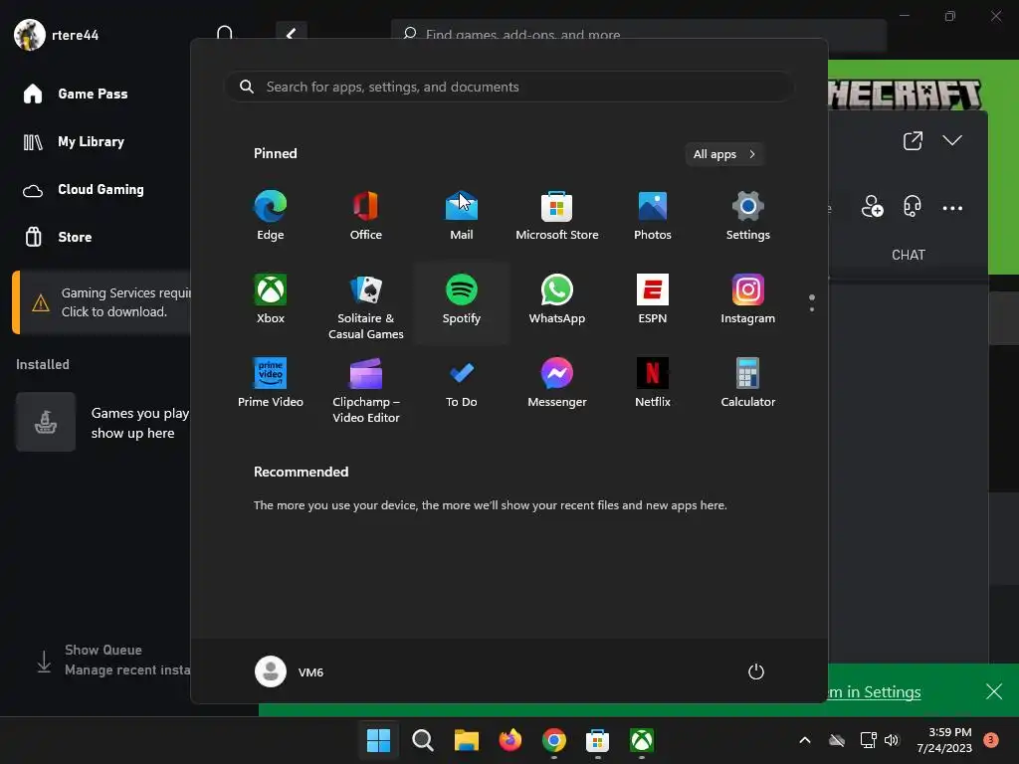Collapse the Xbox social panel chevron
This screenshot has width=1019, height=764.
pyautogui.click(x=952, y=140)
